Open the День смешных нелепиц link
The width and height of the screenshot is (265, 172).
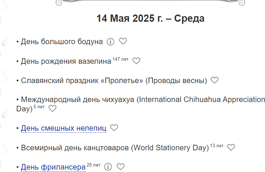click(x=64, y=128)
